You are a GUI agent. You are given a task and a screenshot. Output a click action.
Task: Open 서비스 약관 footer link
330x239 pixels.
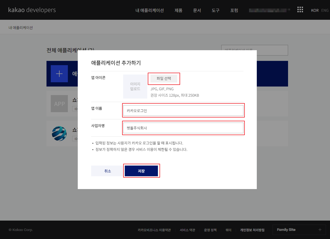(187, 230)
